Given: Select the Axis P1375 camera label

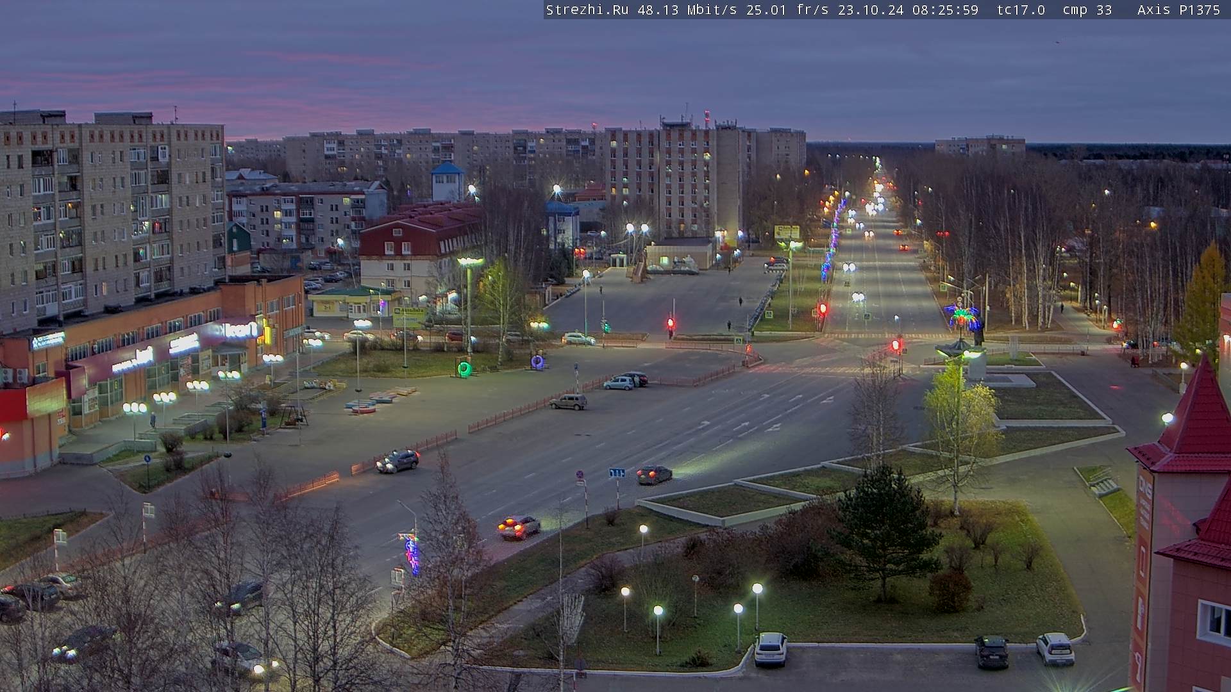Looking at the screenshot, I should coord(1178,10).
